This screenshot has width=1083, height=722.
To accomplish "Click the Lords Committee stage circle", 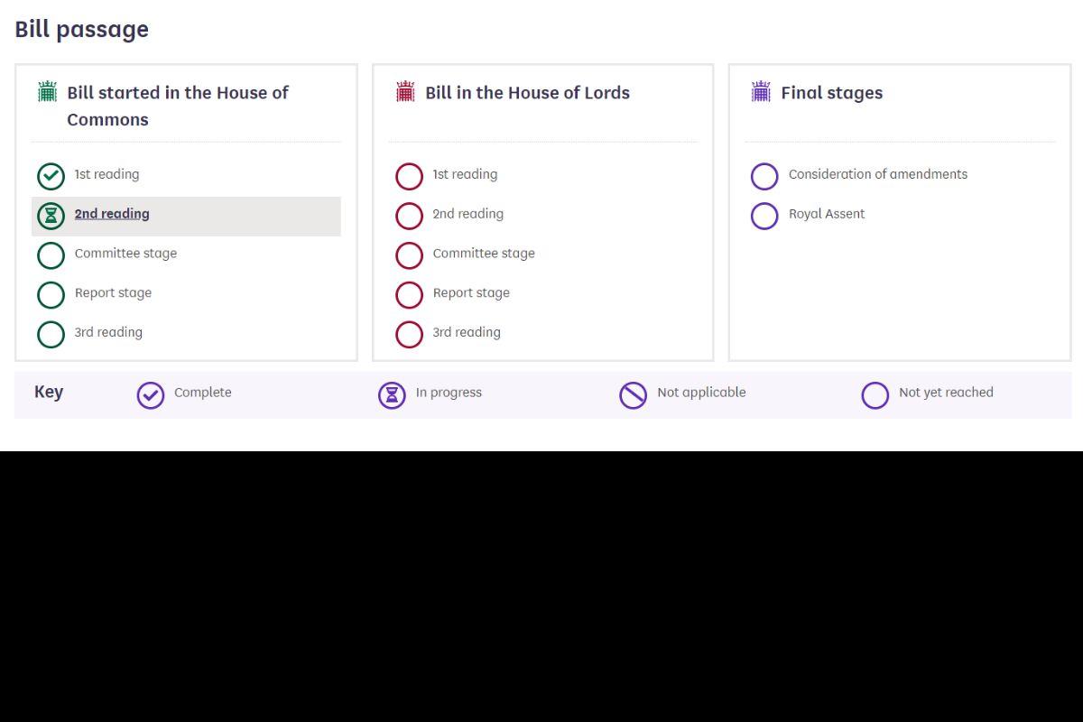I will click(409, 255).
